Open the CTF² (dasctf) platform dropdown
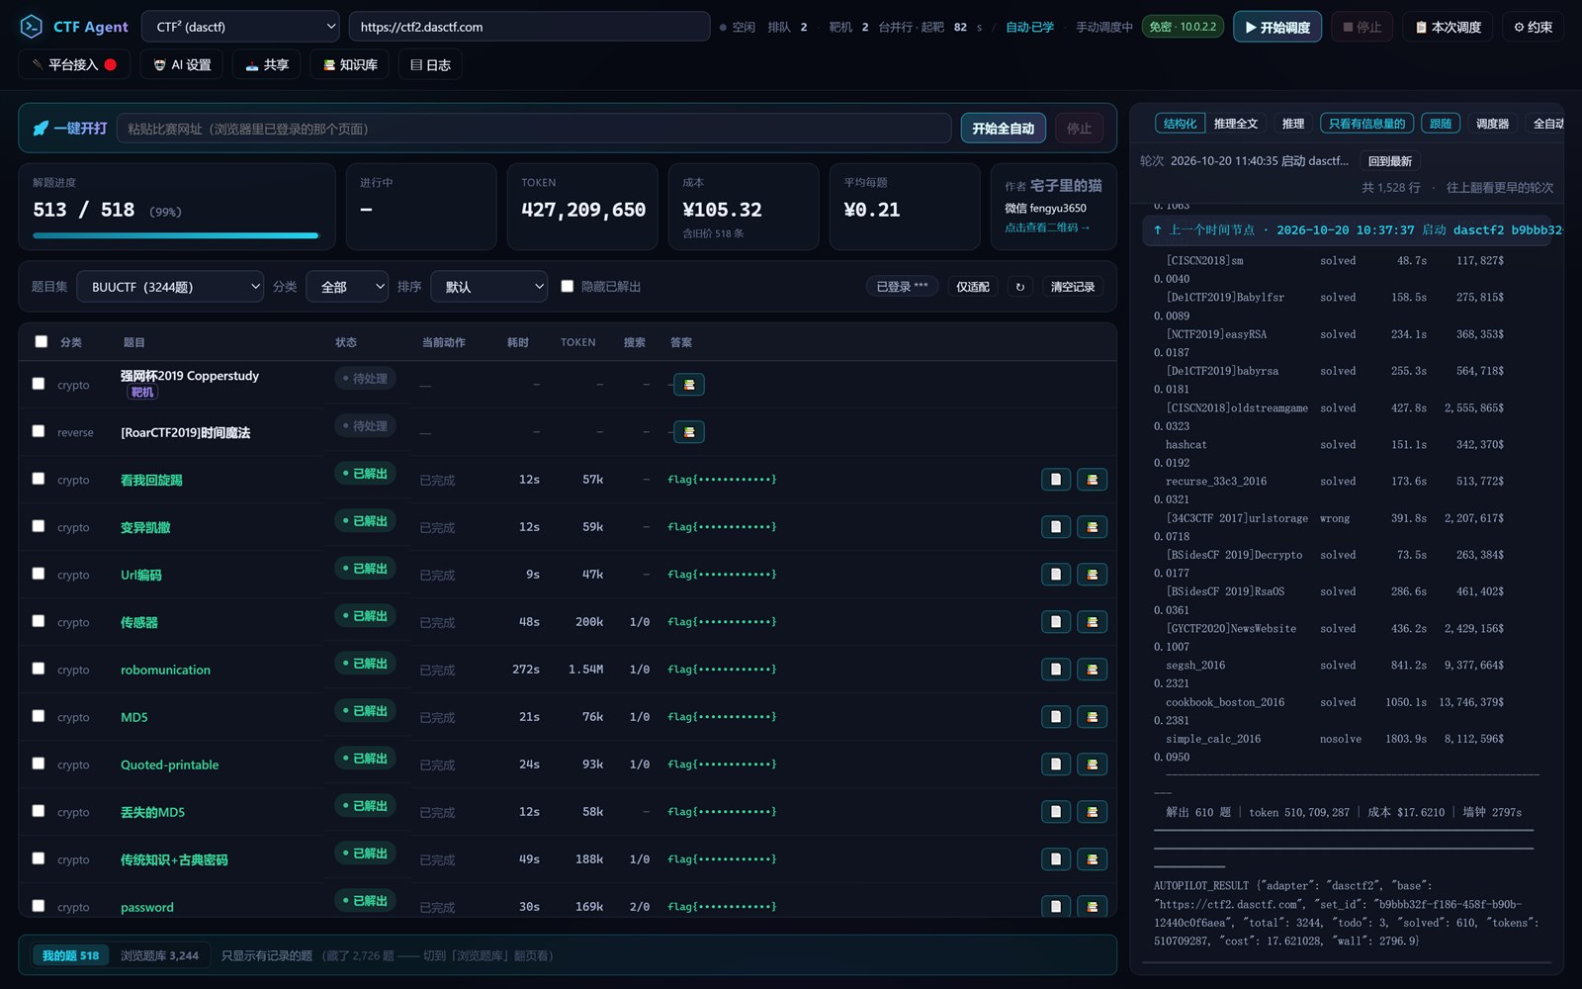Screen dimensions: 1582x989 [240, 27]
